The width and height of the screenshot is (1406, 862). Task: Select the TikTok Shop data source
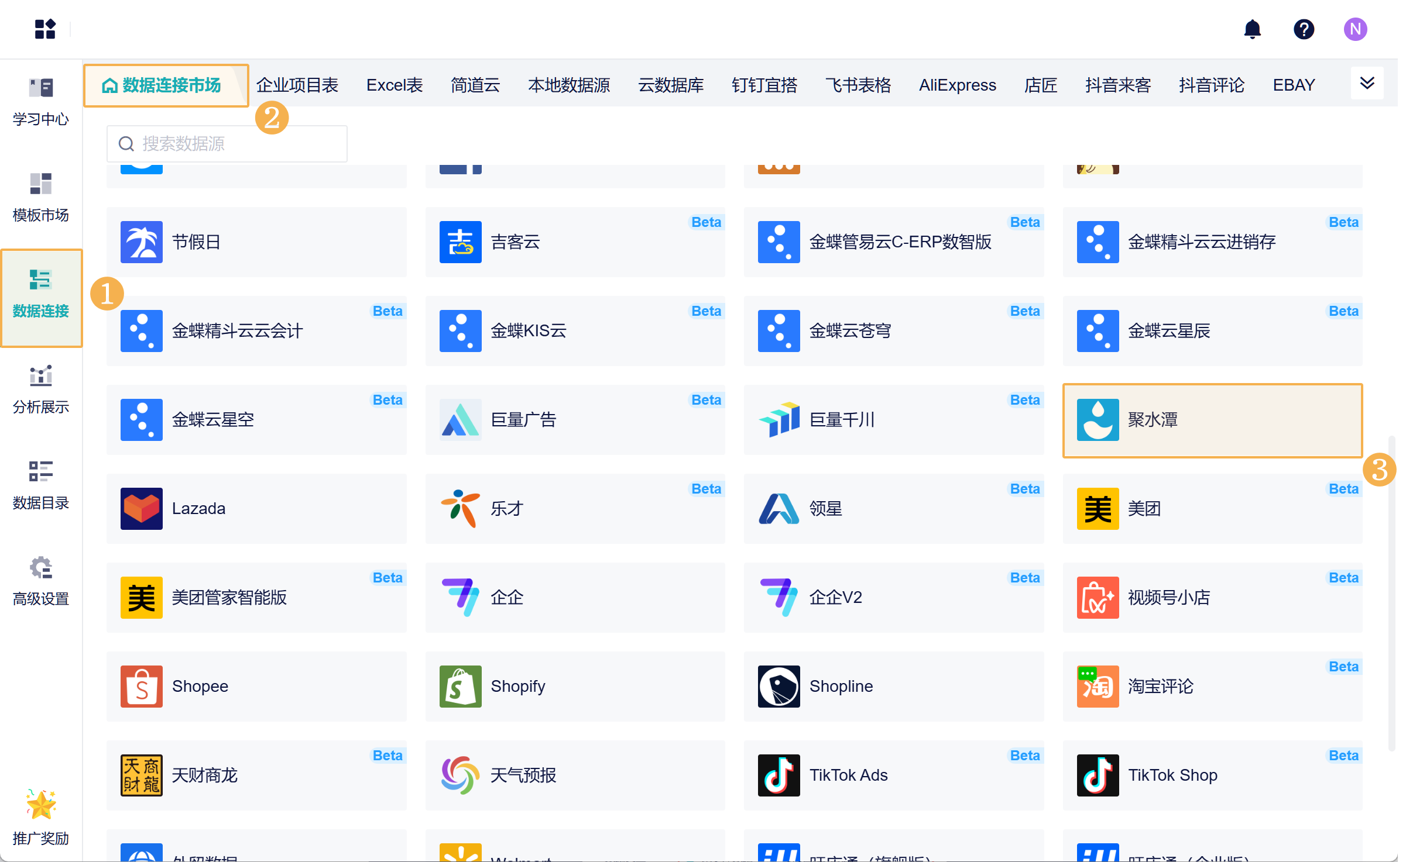coord(1212,775)
